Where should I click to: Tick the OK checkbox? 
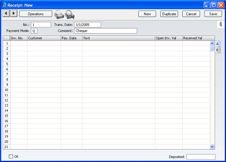click(11, 156)
